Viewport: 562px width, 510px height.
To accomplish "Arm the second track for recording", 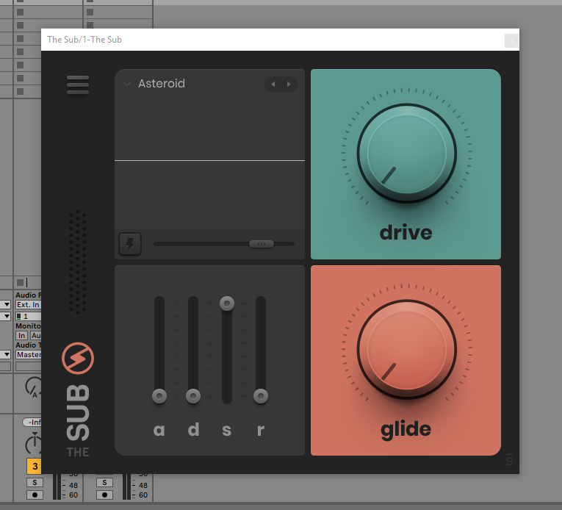I will coord(104,495).
